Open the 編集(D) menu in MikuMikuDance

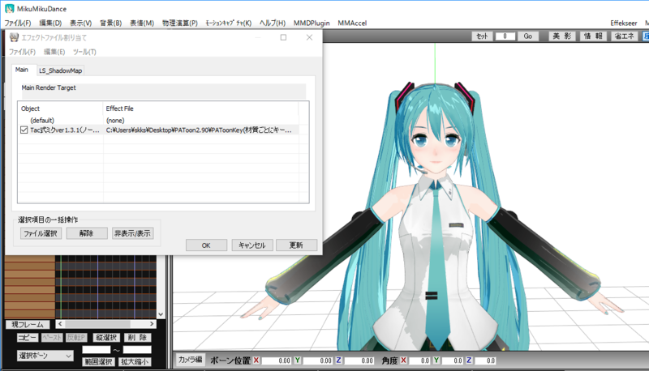pos(50,23)
